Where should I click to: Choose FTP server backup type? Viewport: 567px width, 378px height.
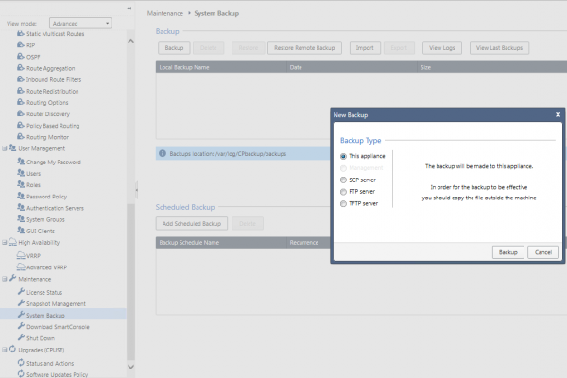[343, 191]
